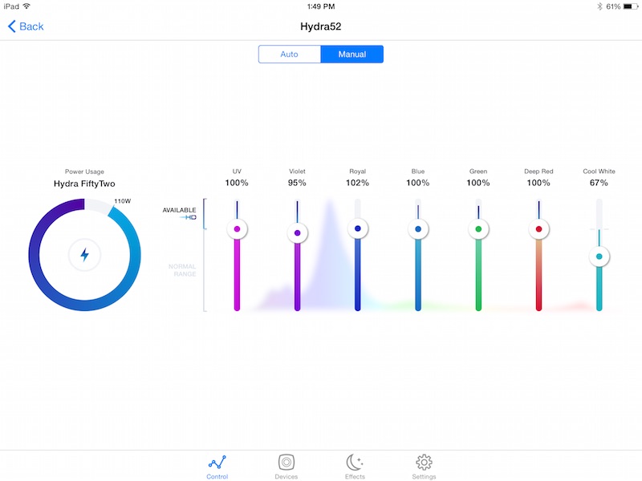Open the Control tab graph icon
This screenshot has height=481, width=642.
(x=217, y=463)
